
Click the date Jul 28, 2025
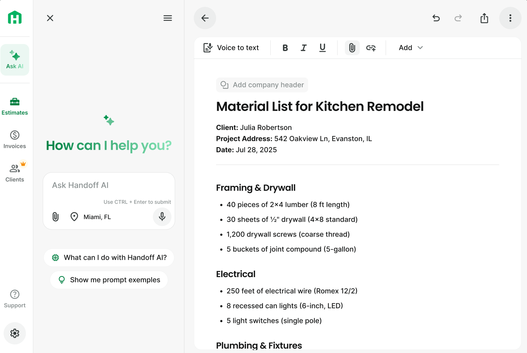click(256, 150)
